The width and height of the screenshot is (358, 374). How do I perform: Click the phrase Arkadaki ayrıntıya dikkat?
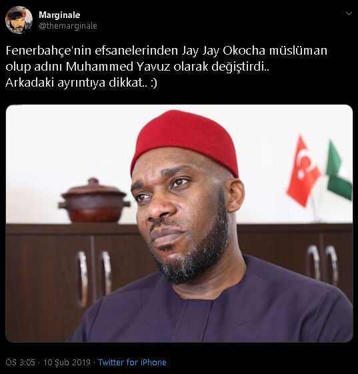pyautogui.click(x=76, y=83)
